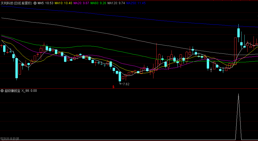Image resolution: width=258 pixels, height=141 pixels.
Task: Click the red S signal marker
Action: point(113,87)
